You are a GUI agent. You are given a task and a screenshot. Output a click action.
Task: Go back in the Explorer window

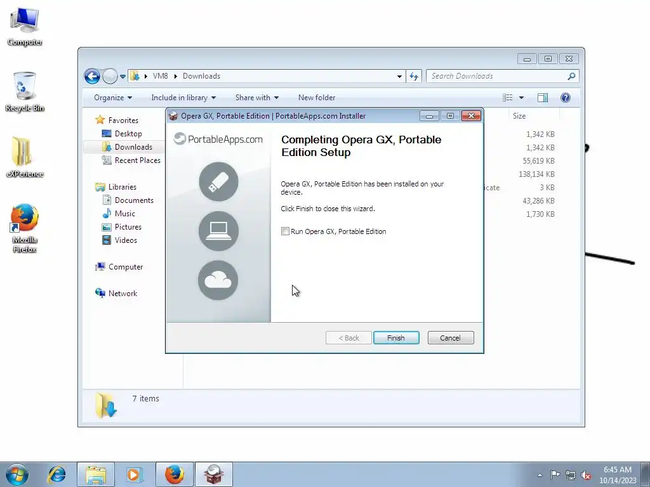click(x=92, y=76)
